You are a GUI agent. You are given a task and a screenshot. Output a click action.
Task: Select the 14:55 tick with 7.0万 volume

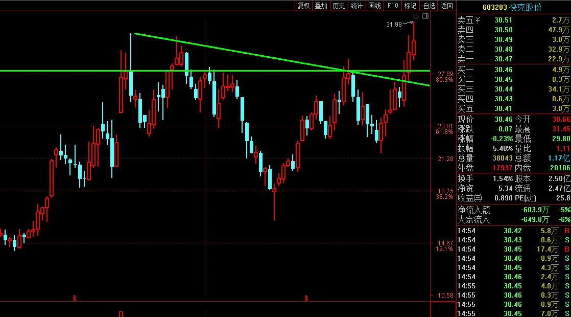click(x=513, y=313)
